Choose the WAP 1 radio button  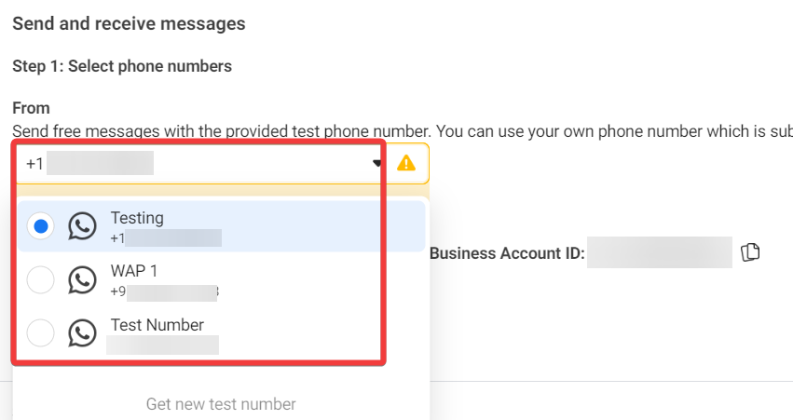41,280
